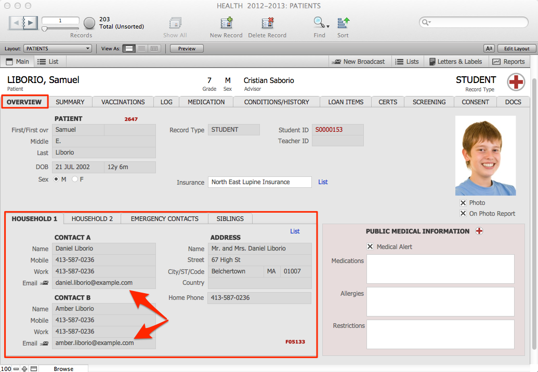Image resolution: width=538 pixels, height=372 pixels.
Task: Click the red cross icon beside STUDENT
Action: [x=516, y=82]
